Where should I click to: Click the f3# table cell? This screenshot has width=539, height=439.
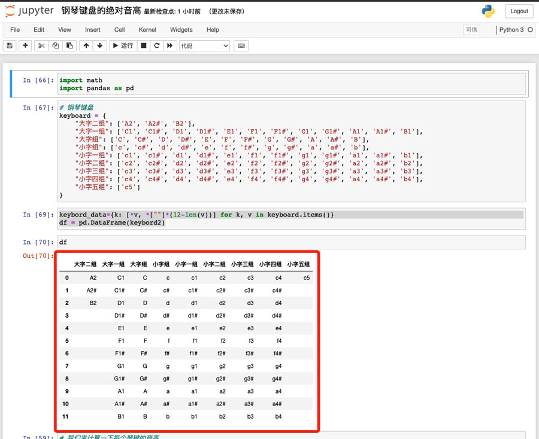click(249, 353)
